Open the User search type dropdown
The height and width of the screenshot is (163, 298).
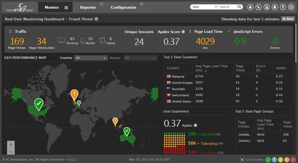pos(205,7)
